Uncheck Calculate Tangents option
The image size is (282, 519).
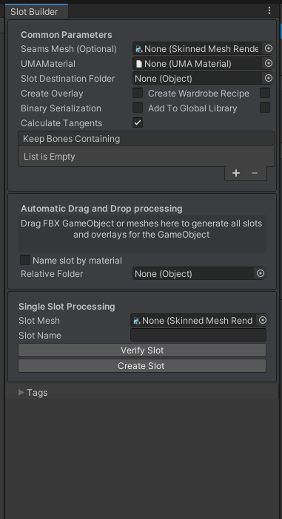pyautogui.click(x=138, y=123)
